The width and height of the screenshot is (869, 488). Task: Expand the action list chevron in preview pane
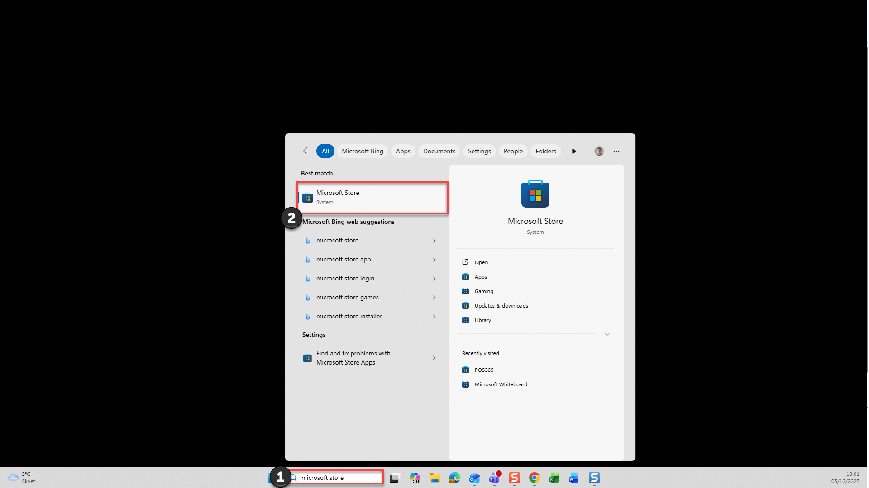[x=607, y=334]
